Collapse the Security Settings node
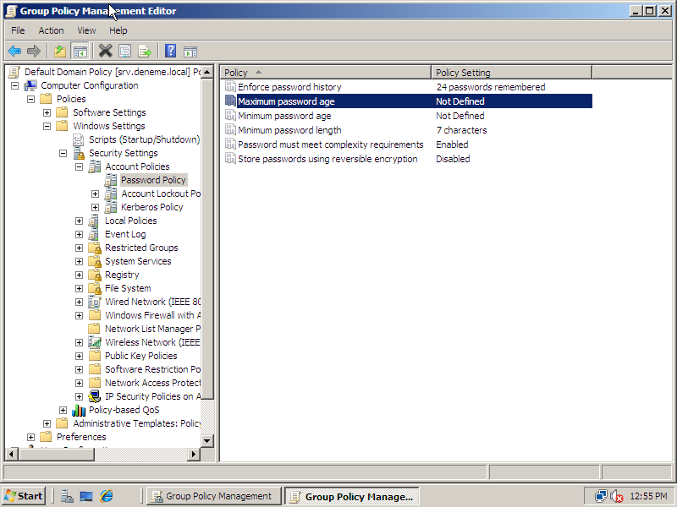Image resolution: width=677 pixels, height=507 pixels. pyautogui.click(x=63, y=154)
